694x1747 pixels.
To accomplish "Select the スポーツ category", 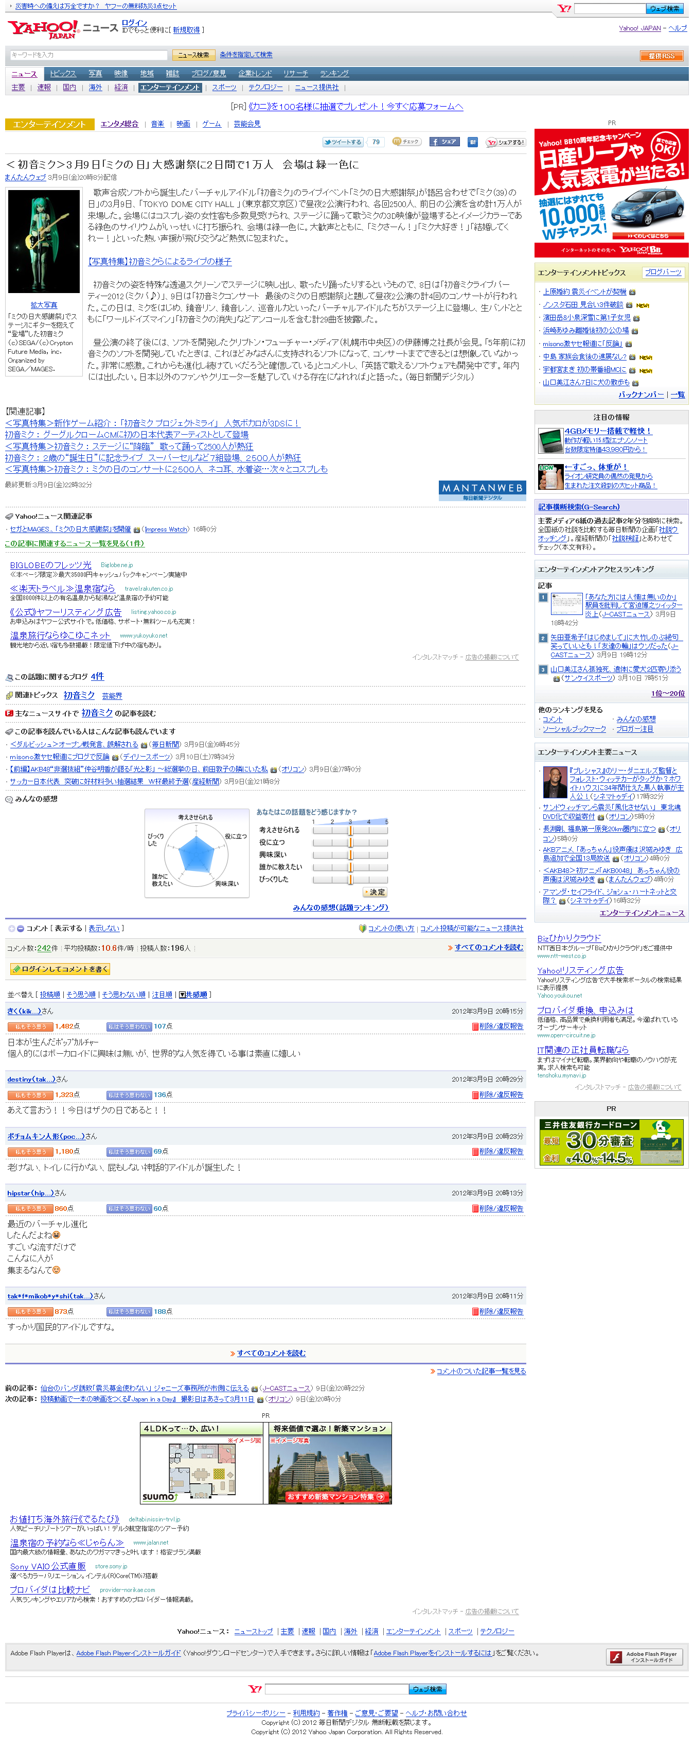I will click(224, 88).
